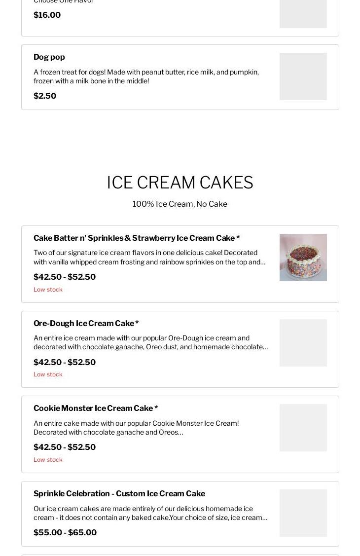
Task: Click Low stock under Cookie Monster cake
Action: [48, 460]
